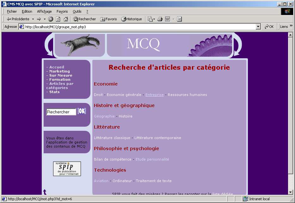Image resolution: width=295 pixels, height=203 pixels.
Task: Go back with the Précédente button
Action: click(18, 19)
